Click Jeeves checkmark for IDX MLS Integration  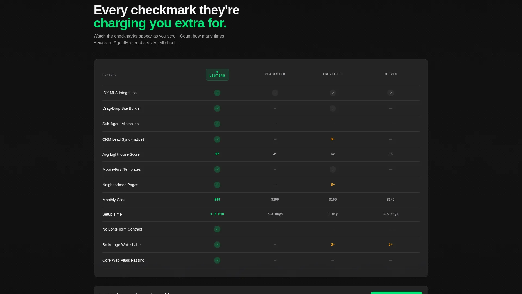click(x=391, y=93)
